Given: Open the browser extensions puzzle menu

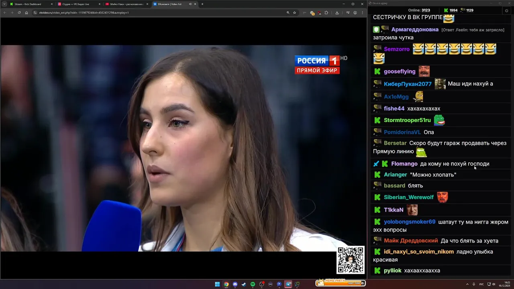Looking at the screenshot, I should [x=326, y=12].
